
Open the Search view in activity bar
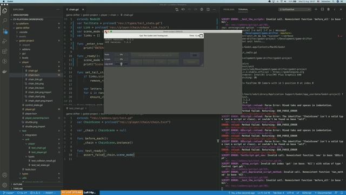click(4, 21)
